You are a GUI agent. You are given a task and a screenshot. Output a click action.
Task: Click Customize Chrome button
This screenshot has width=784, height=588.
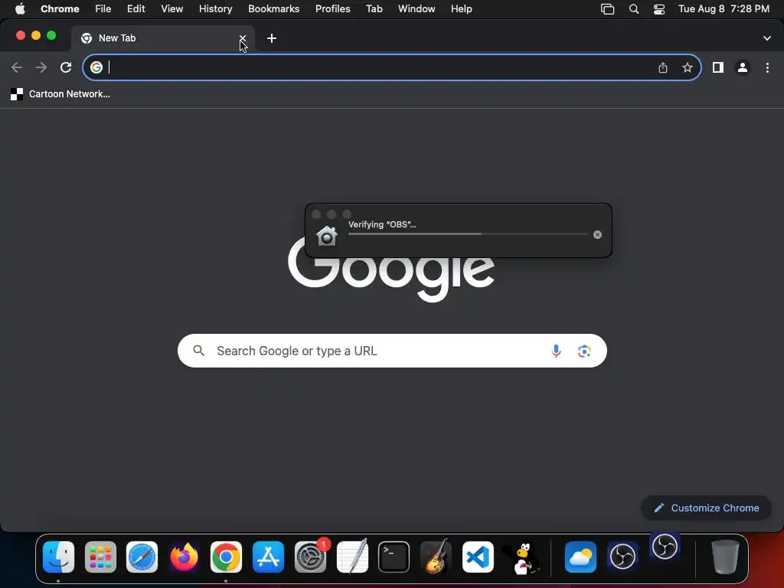click(x=706, y=508)
